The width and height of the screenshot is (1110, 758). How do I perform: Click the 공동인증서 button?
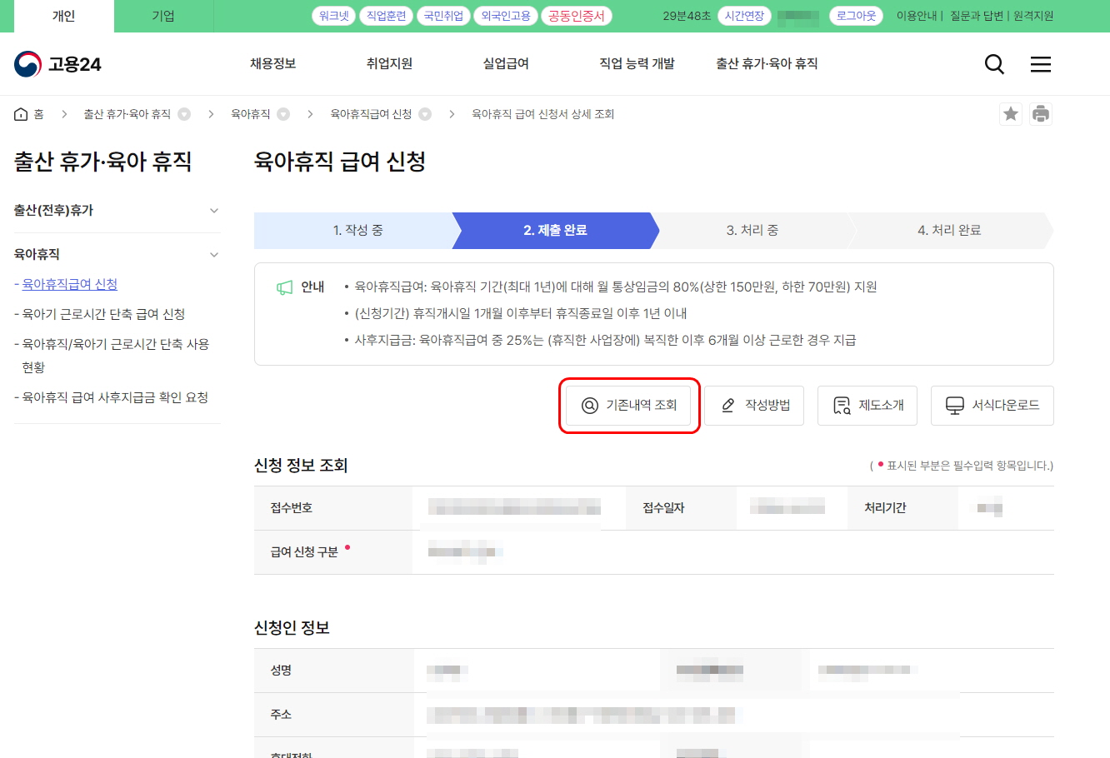click(577, 16)
